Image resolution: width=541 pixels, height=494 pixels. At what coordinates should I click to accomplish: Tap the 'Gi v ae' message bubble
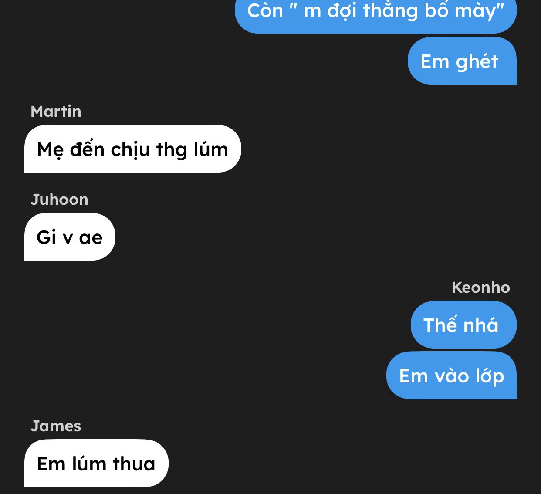click(x=70, y=237)
